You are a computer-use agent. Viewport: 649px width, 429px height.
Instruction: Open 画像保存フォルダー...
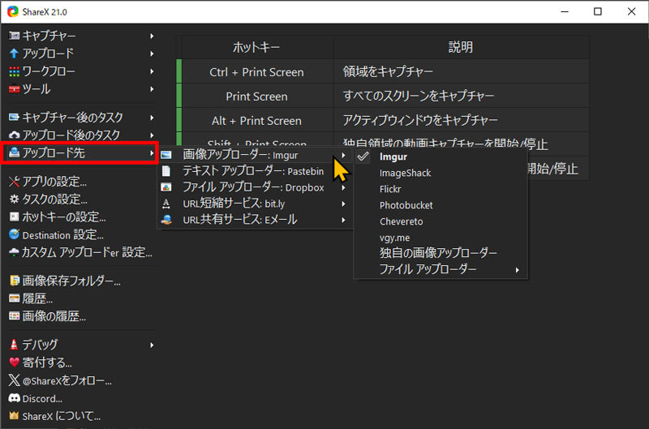click(71, 281)
